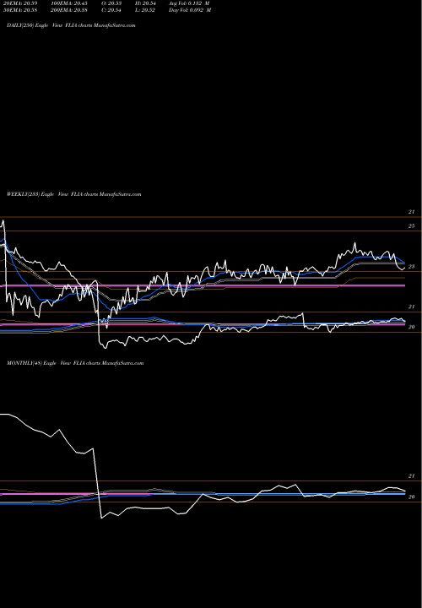Image resolution: width=422 pixels, height=608 pixels.
Task: Click the 23 price label on weekly chart
Action: pyautogui.click(x=411, y=266)
